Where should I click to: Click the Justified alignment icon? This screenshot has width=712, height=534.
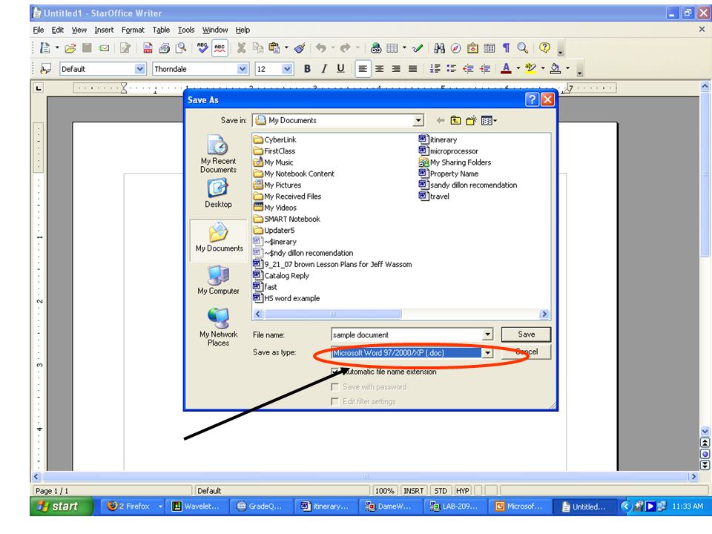(412, 68)
